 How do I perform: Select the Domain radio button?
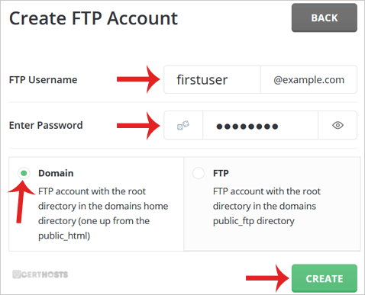point(24,173)
